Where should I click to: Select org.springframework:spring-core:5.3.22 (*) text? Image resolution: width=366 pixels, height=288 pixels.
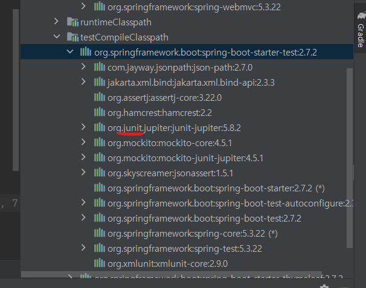tap(193, 234)
